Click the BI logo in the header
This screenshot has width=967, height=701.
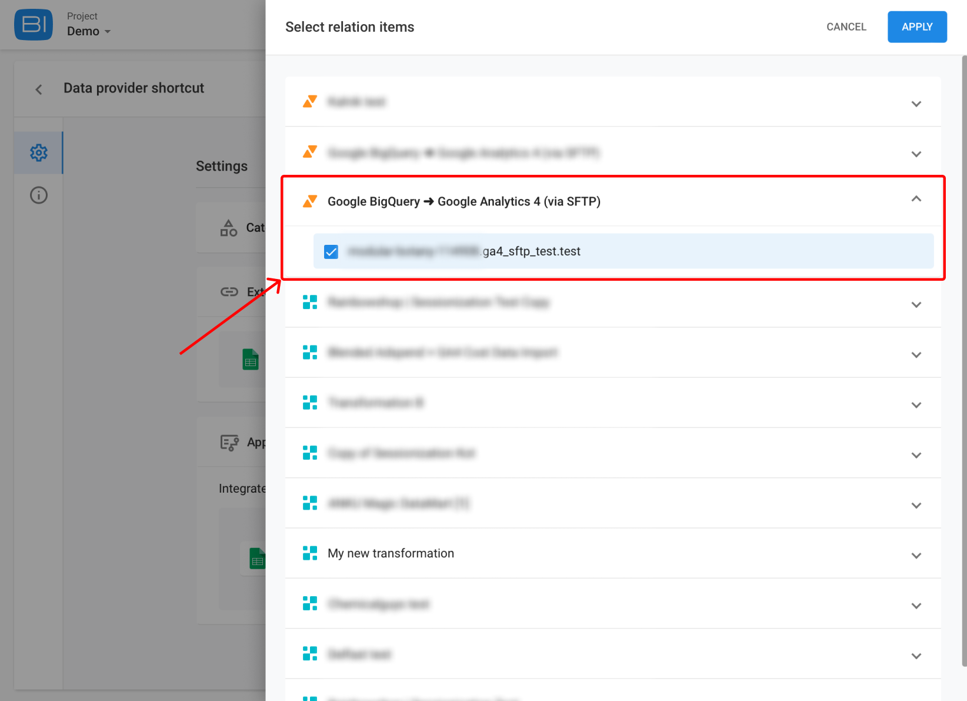(x=34, y=25)
